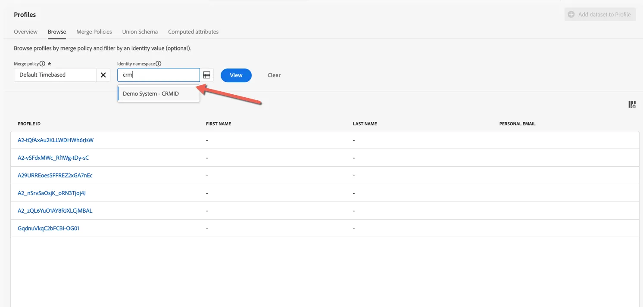This screenshot has width=643, height=307.
Task: Click the PERSONAL EMAIL column header
Action: [x=518, y=124]
